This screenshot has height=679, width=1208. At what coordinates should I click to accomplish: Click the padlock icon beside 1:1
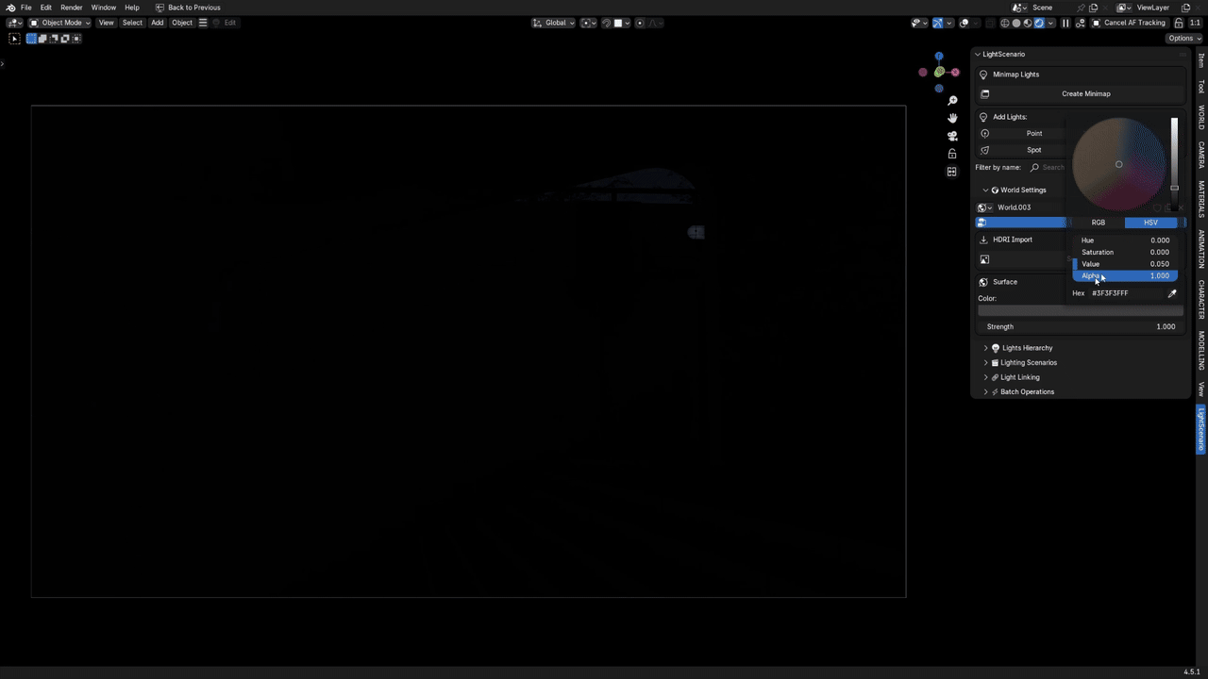point(1179,23)
